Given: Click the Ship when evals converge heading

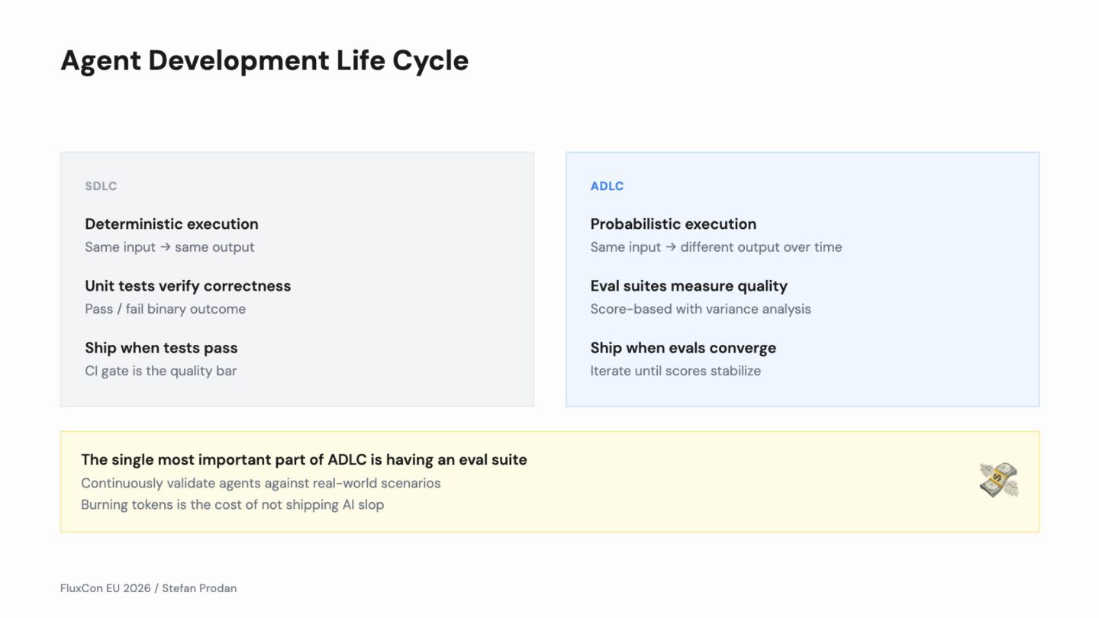Looking at the screenshot, I should (x=683, y=348).
